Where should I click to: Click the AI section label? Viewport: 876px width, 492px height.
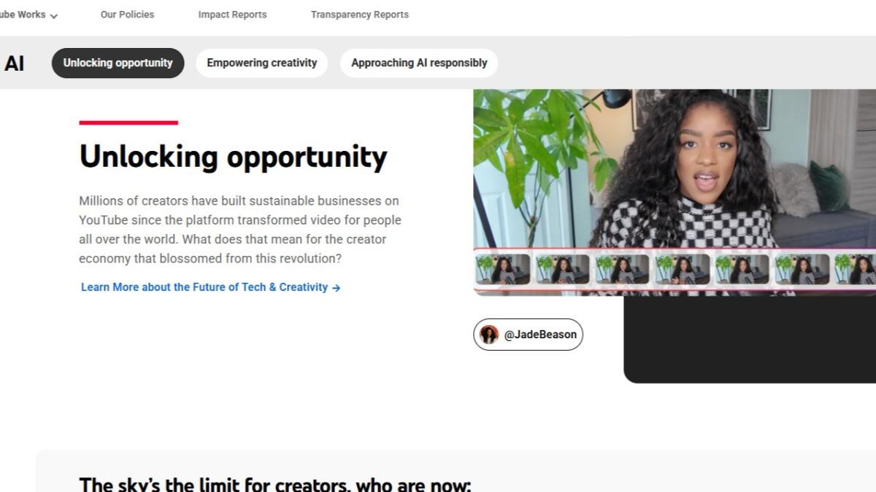coord(14,63)
